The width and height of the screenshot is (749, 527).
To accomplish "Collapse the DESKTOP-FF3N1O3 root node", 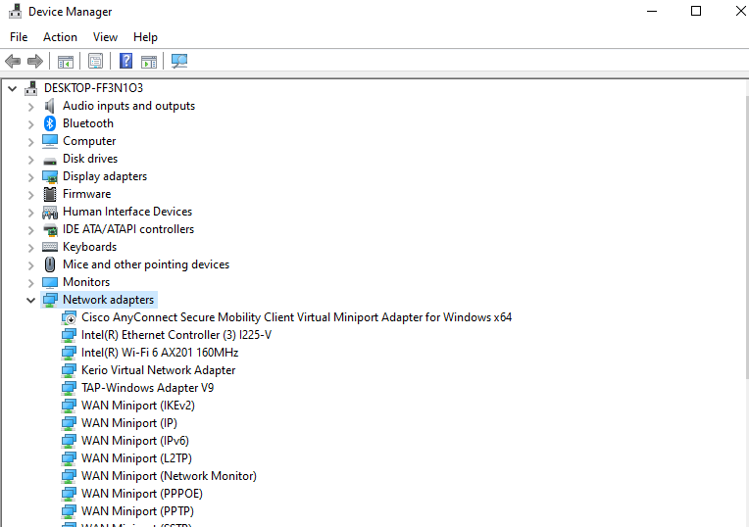I will point(13,88).
